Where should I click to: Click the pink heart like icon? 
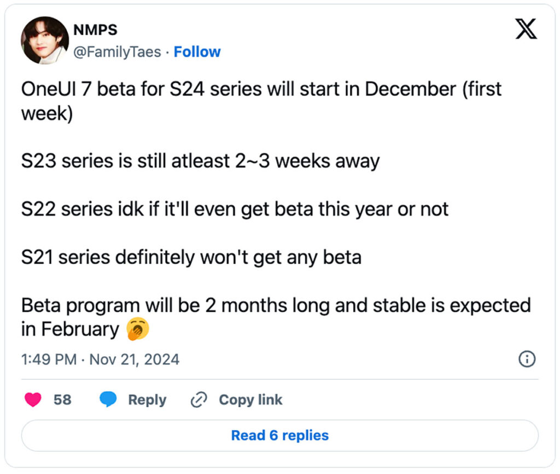point(33,399)
